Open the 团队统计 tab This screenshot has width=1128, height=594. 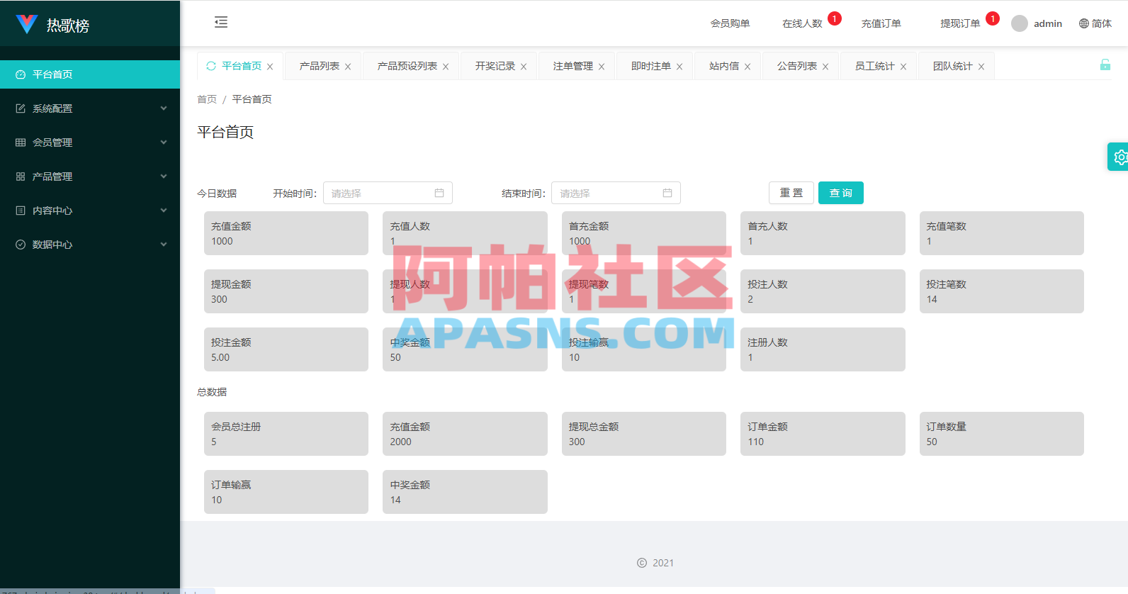pos(953,66)
